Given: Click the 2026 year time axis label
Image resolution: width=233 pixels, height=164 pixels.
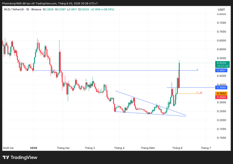Looking at the screenshot, I should pyautogui.click(x=34, y=148).
